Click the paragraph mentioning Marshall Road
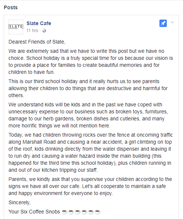183x219 pixels. [x=91, y=153]
